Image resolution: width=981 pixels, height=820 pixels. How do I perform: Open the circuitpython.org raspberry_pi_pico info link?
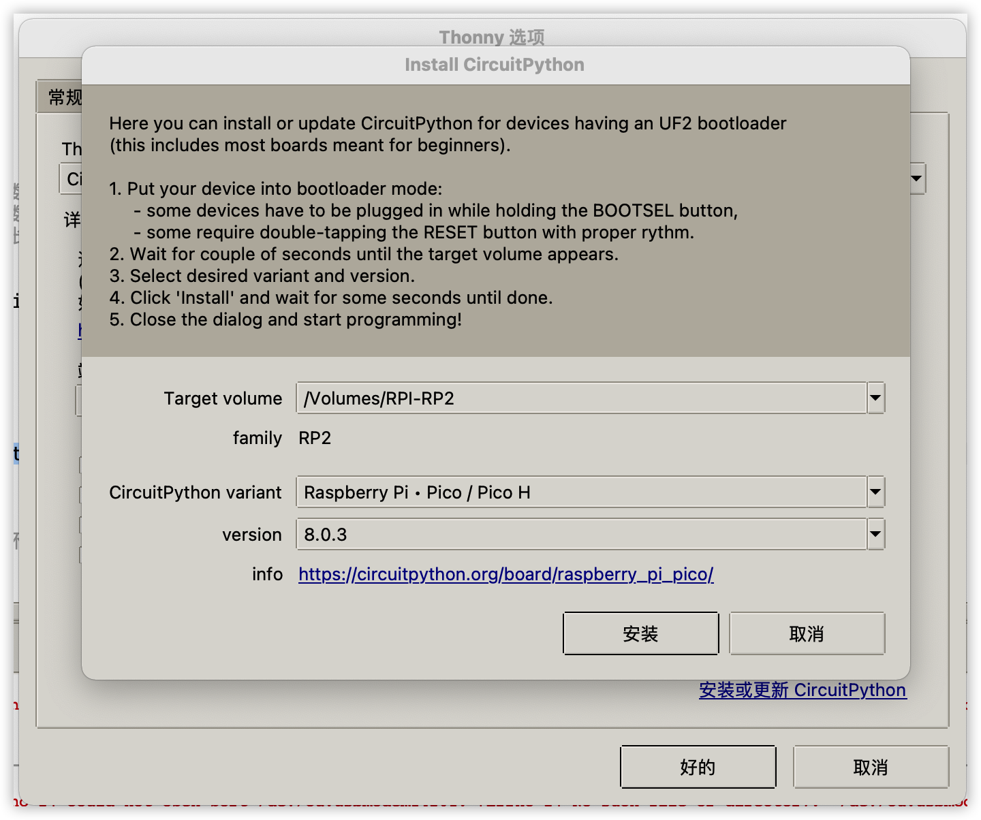[505, 574]
